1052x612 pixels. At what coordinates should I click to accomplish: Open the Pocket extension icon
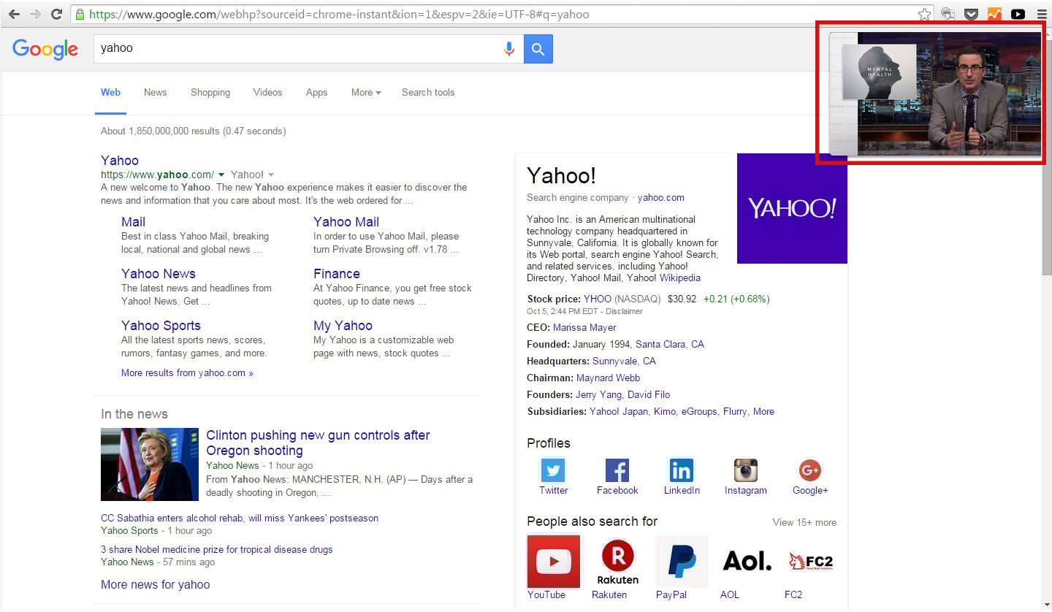[x=971, y=14]
